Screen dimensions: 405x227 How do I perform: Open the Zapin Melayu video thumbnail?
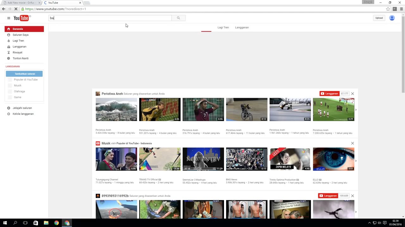pyautogui.click(x=290, y=159)
